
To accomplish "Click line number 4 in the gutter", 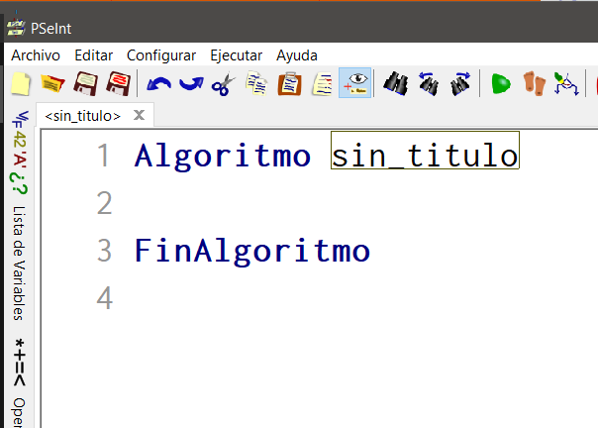I will point(105,298).
